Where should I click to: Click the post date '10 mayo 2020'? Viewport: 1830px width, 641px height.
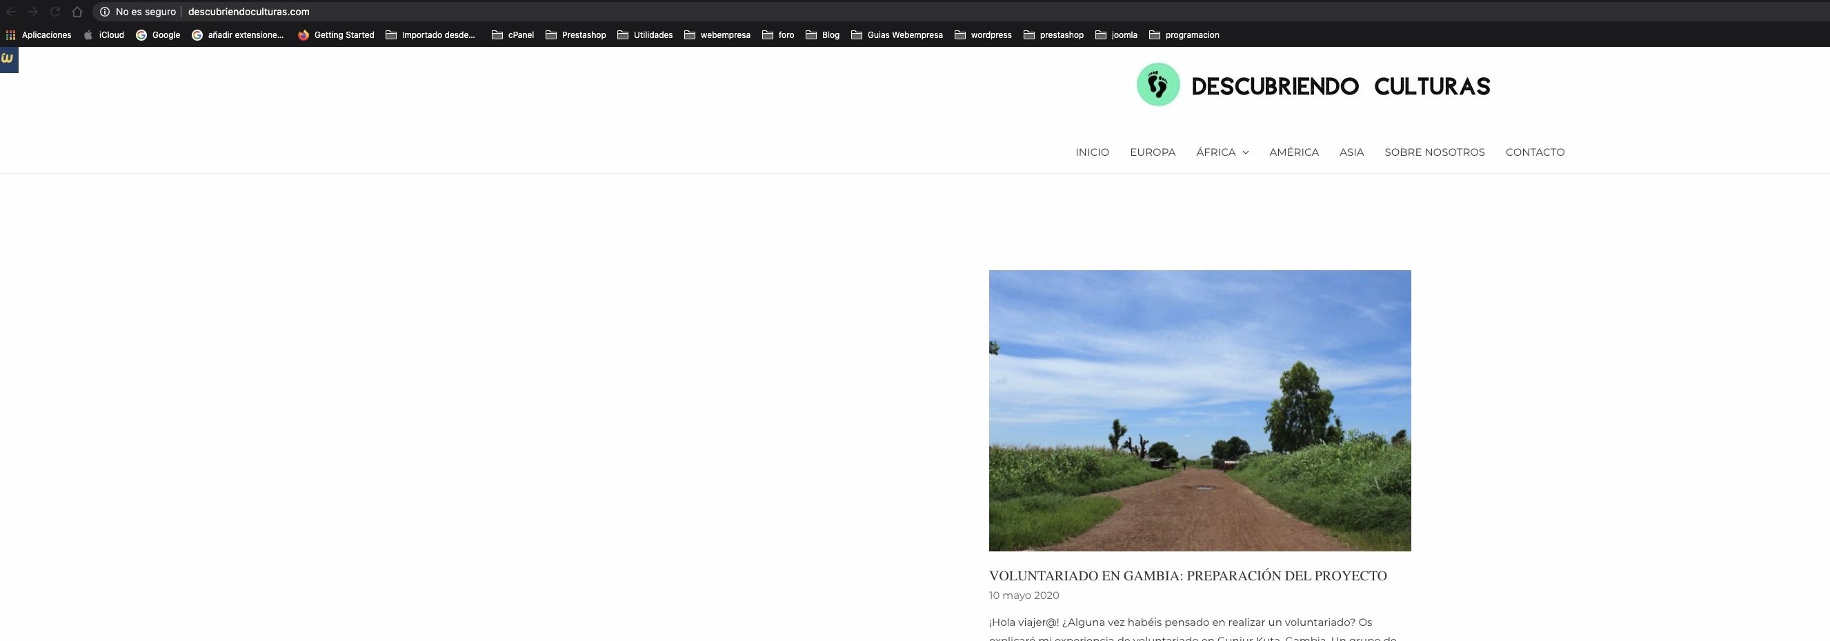coord(1024,596)
